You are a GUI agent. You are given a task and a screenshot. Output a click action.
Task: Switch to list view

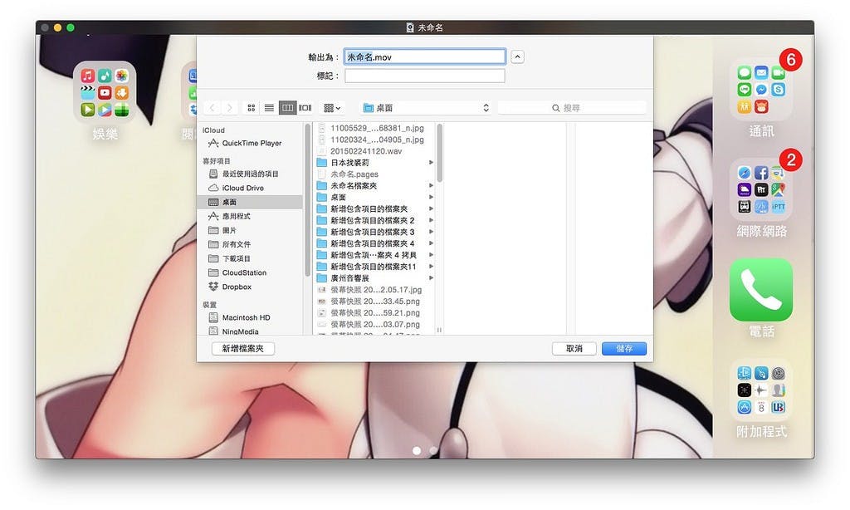point(269,108)
